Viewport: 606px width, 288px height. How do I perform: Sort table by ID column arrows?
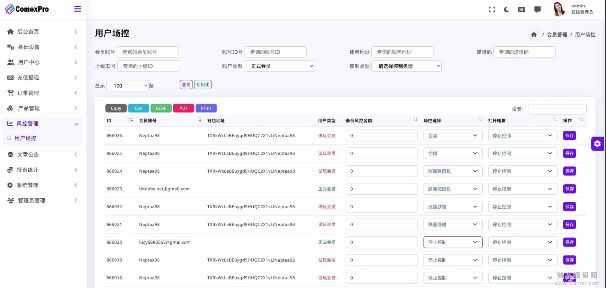[131, 120]
